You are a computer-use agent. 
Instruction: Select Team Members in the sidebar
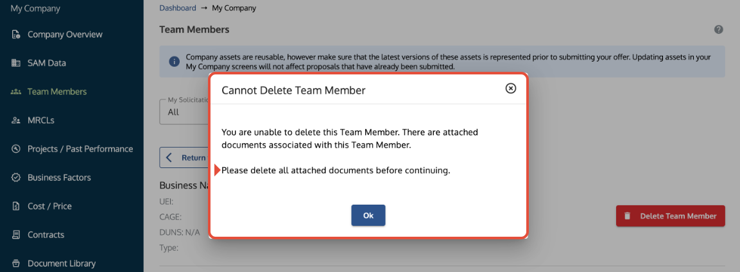tap(57, 92)
